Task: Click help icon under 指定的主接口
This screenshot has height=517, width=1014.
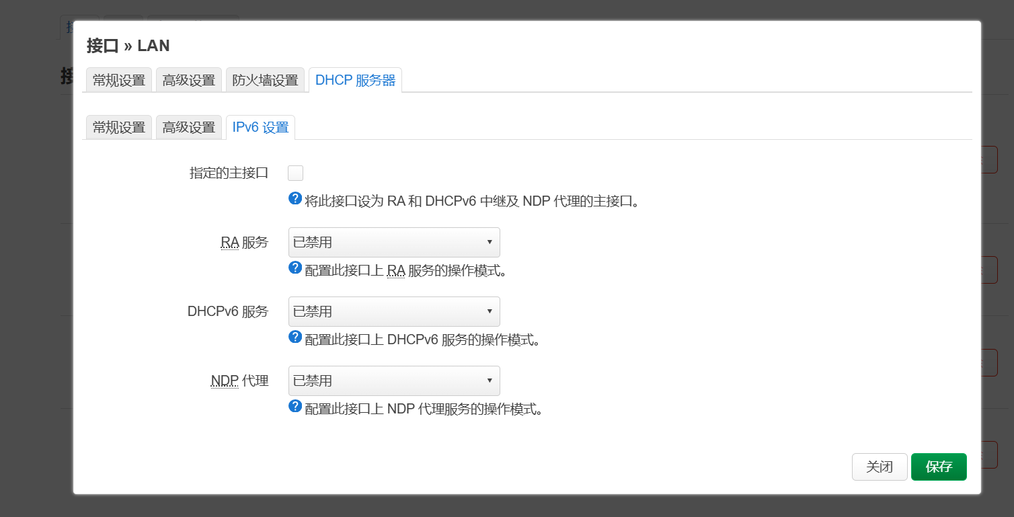Action: (295, 198)
